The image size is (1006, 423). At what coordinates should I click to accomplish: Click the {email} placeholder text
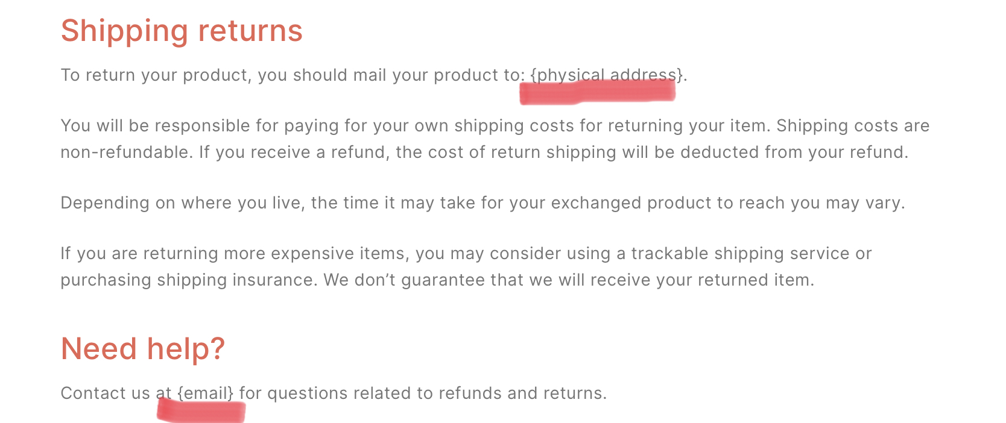(205, 393)
